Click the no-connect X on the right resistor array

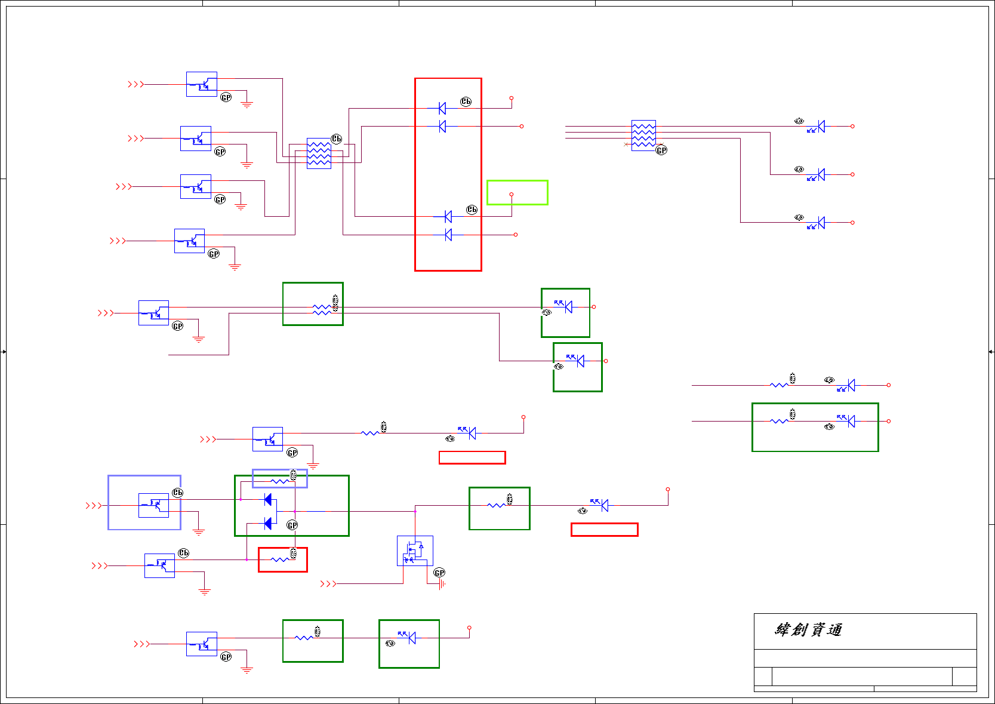point(626,145)
